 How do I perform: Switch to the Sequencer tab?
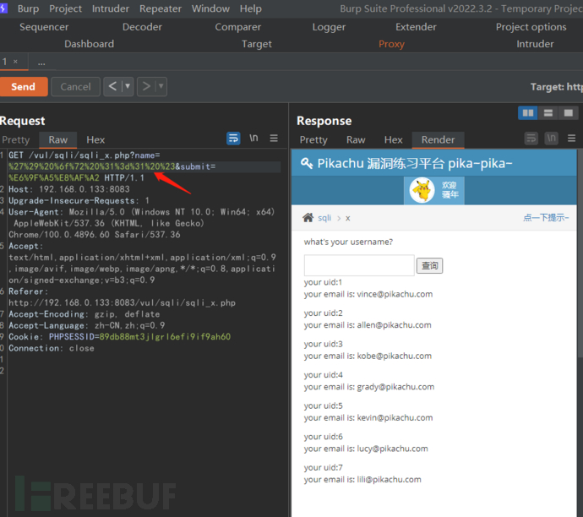(x=44, y=27)
